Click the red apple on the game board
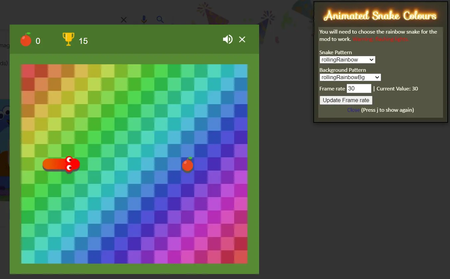This screenshot has height=279, width=450. [x=188, y=165]
